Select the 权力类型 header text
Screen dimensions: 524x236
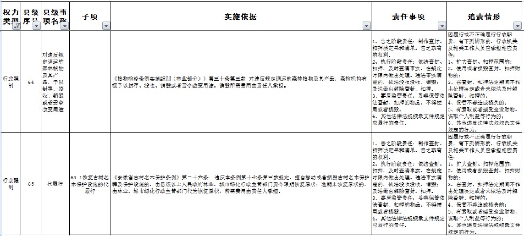pos(11,17)
